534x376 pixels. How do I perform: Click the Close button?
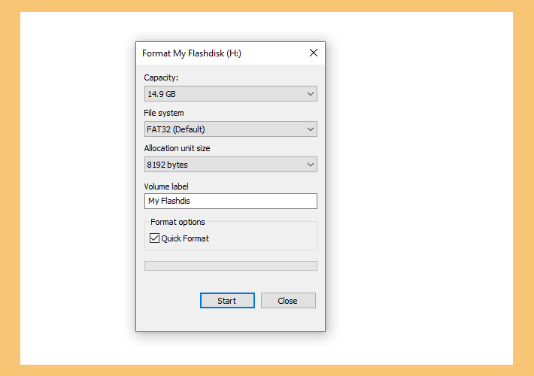pyautogui.click(x=288, y=300)
